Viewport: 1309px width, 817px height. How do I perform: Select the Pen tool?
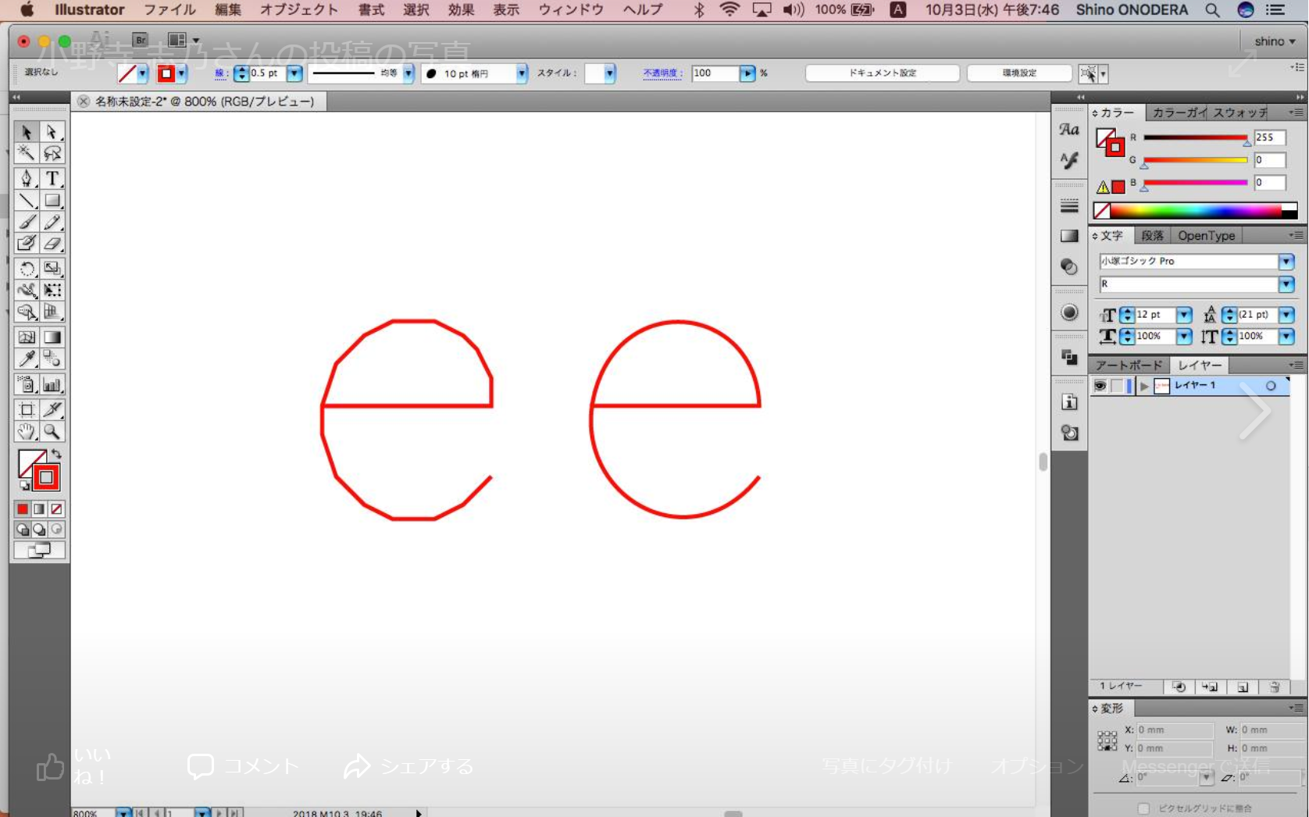click(x=27, y=178)
